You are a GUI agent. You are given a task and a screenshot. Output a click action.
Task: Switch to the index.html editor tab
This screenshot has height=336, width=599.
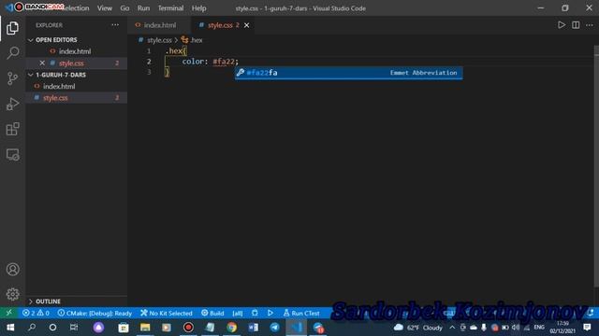tap(159, 25)
